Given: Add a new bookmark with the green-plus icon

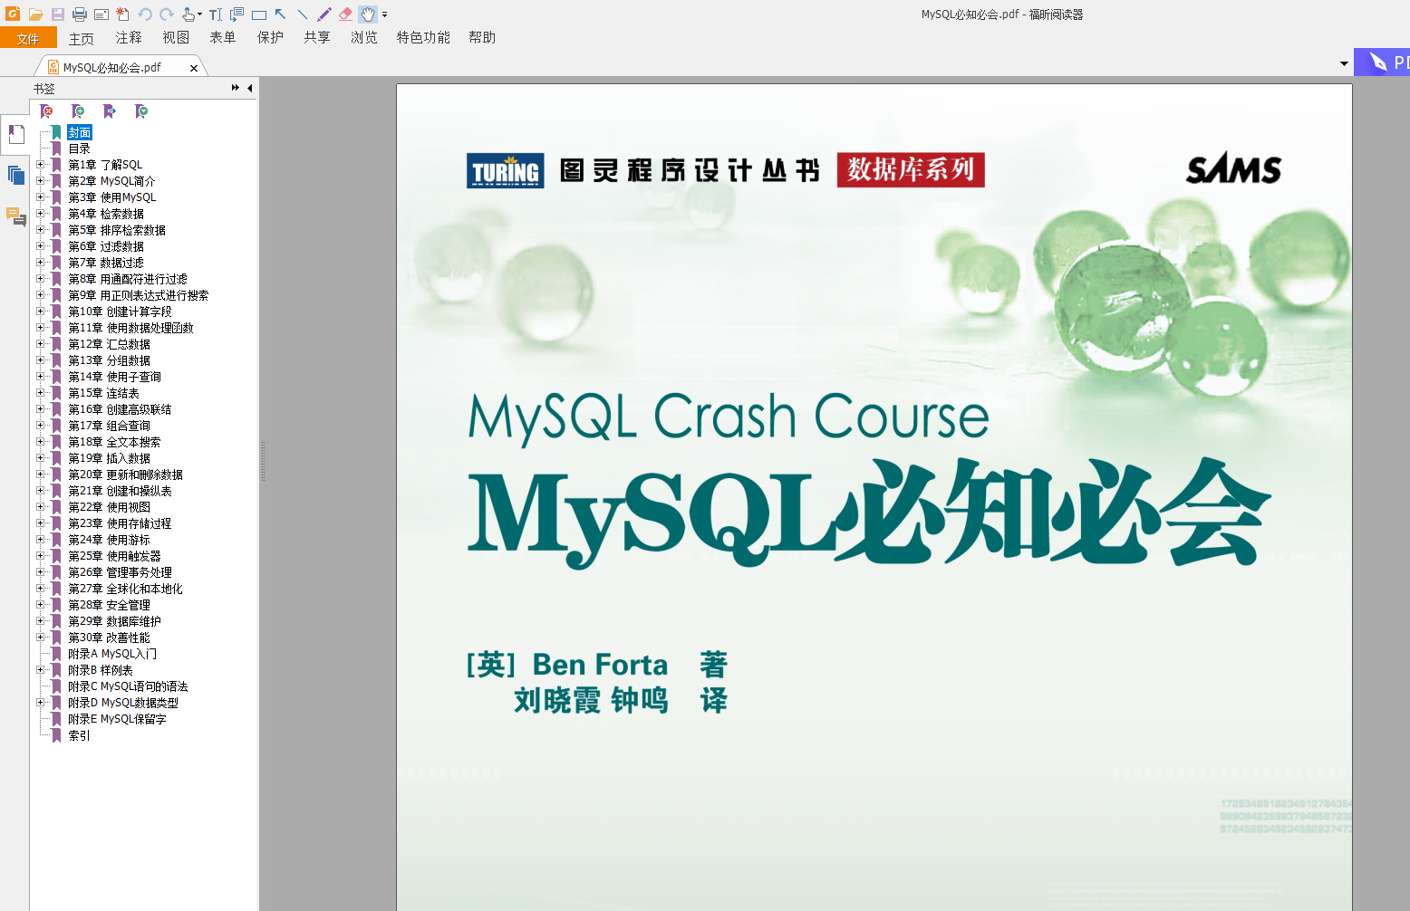Looking at the screenshot, I should (78, 111).
